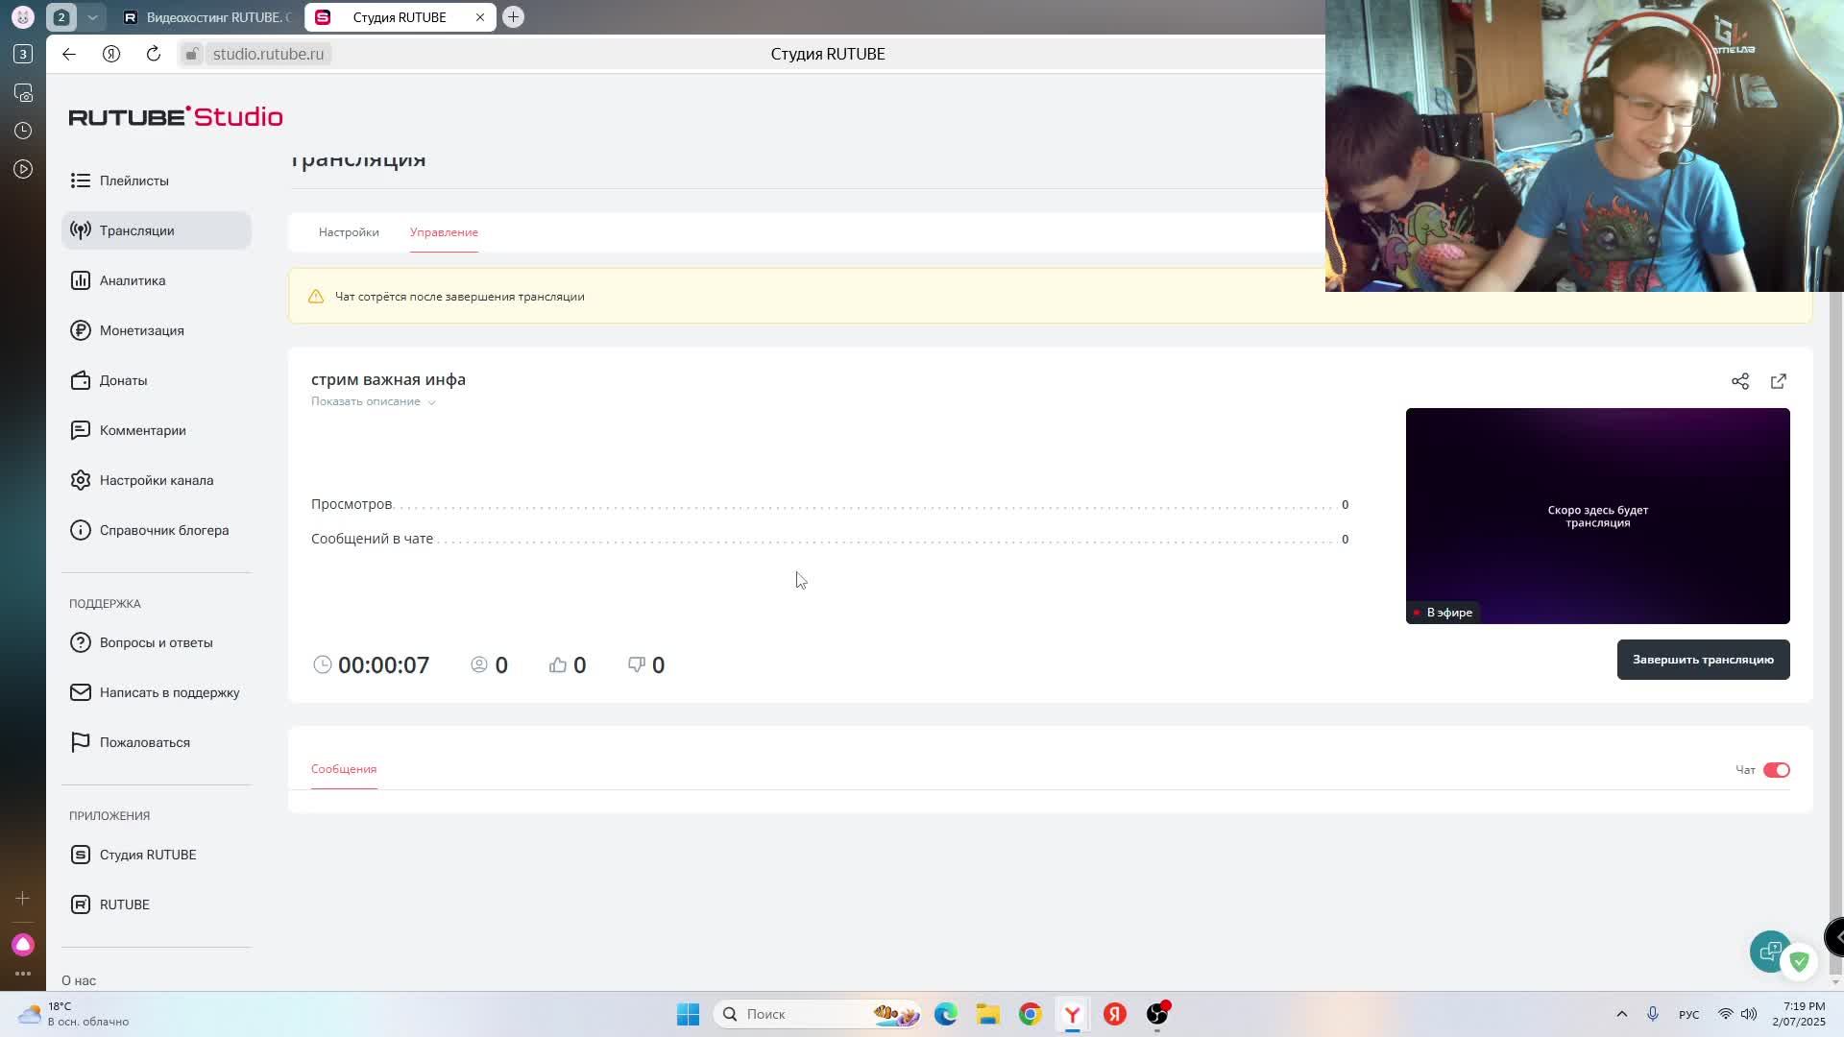Click the stream preview thumbnail
1844x1037 pixels.
point(1597,516)
